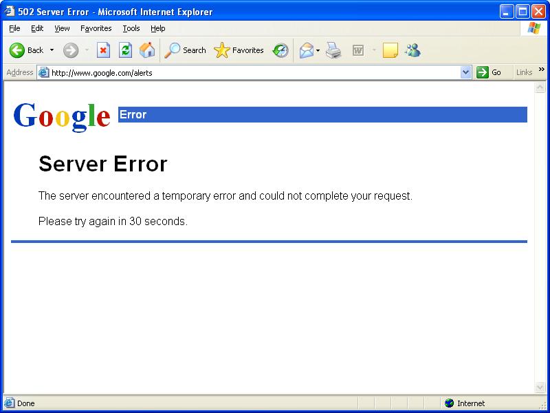550x413 pixels.
Task: Expand the dropdown arrow beside the Word edit icon
Action: point(373,50)
